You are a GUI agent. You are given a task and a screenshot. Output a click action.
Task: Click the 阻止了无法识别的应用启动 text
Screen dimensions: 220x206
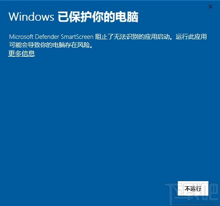click(x=132, y=37)
